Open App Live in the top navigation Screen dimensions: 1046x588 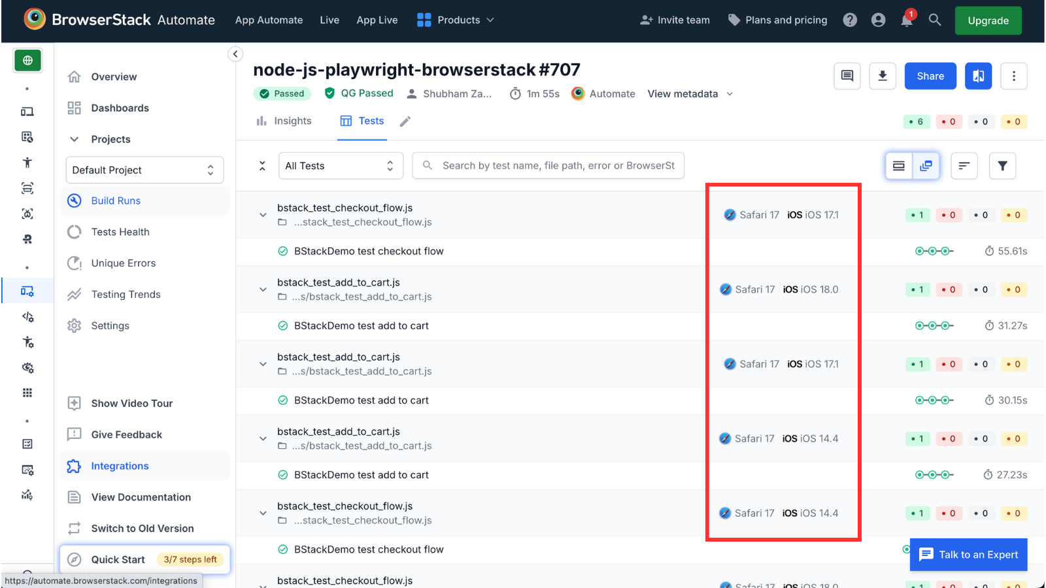point(377,20)
